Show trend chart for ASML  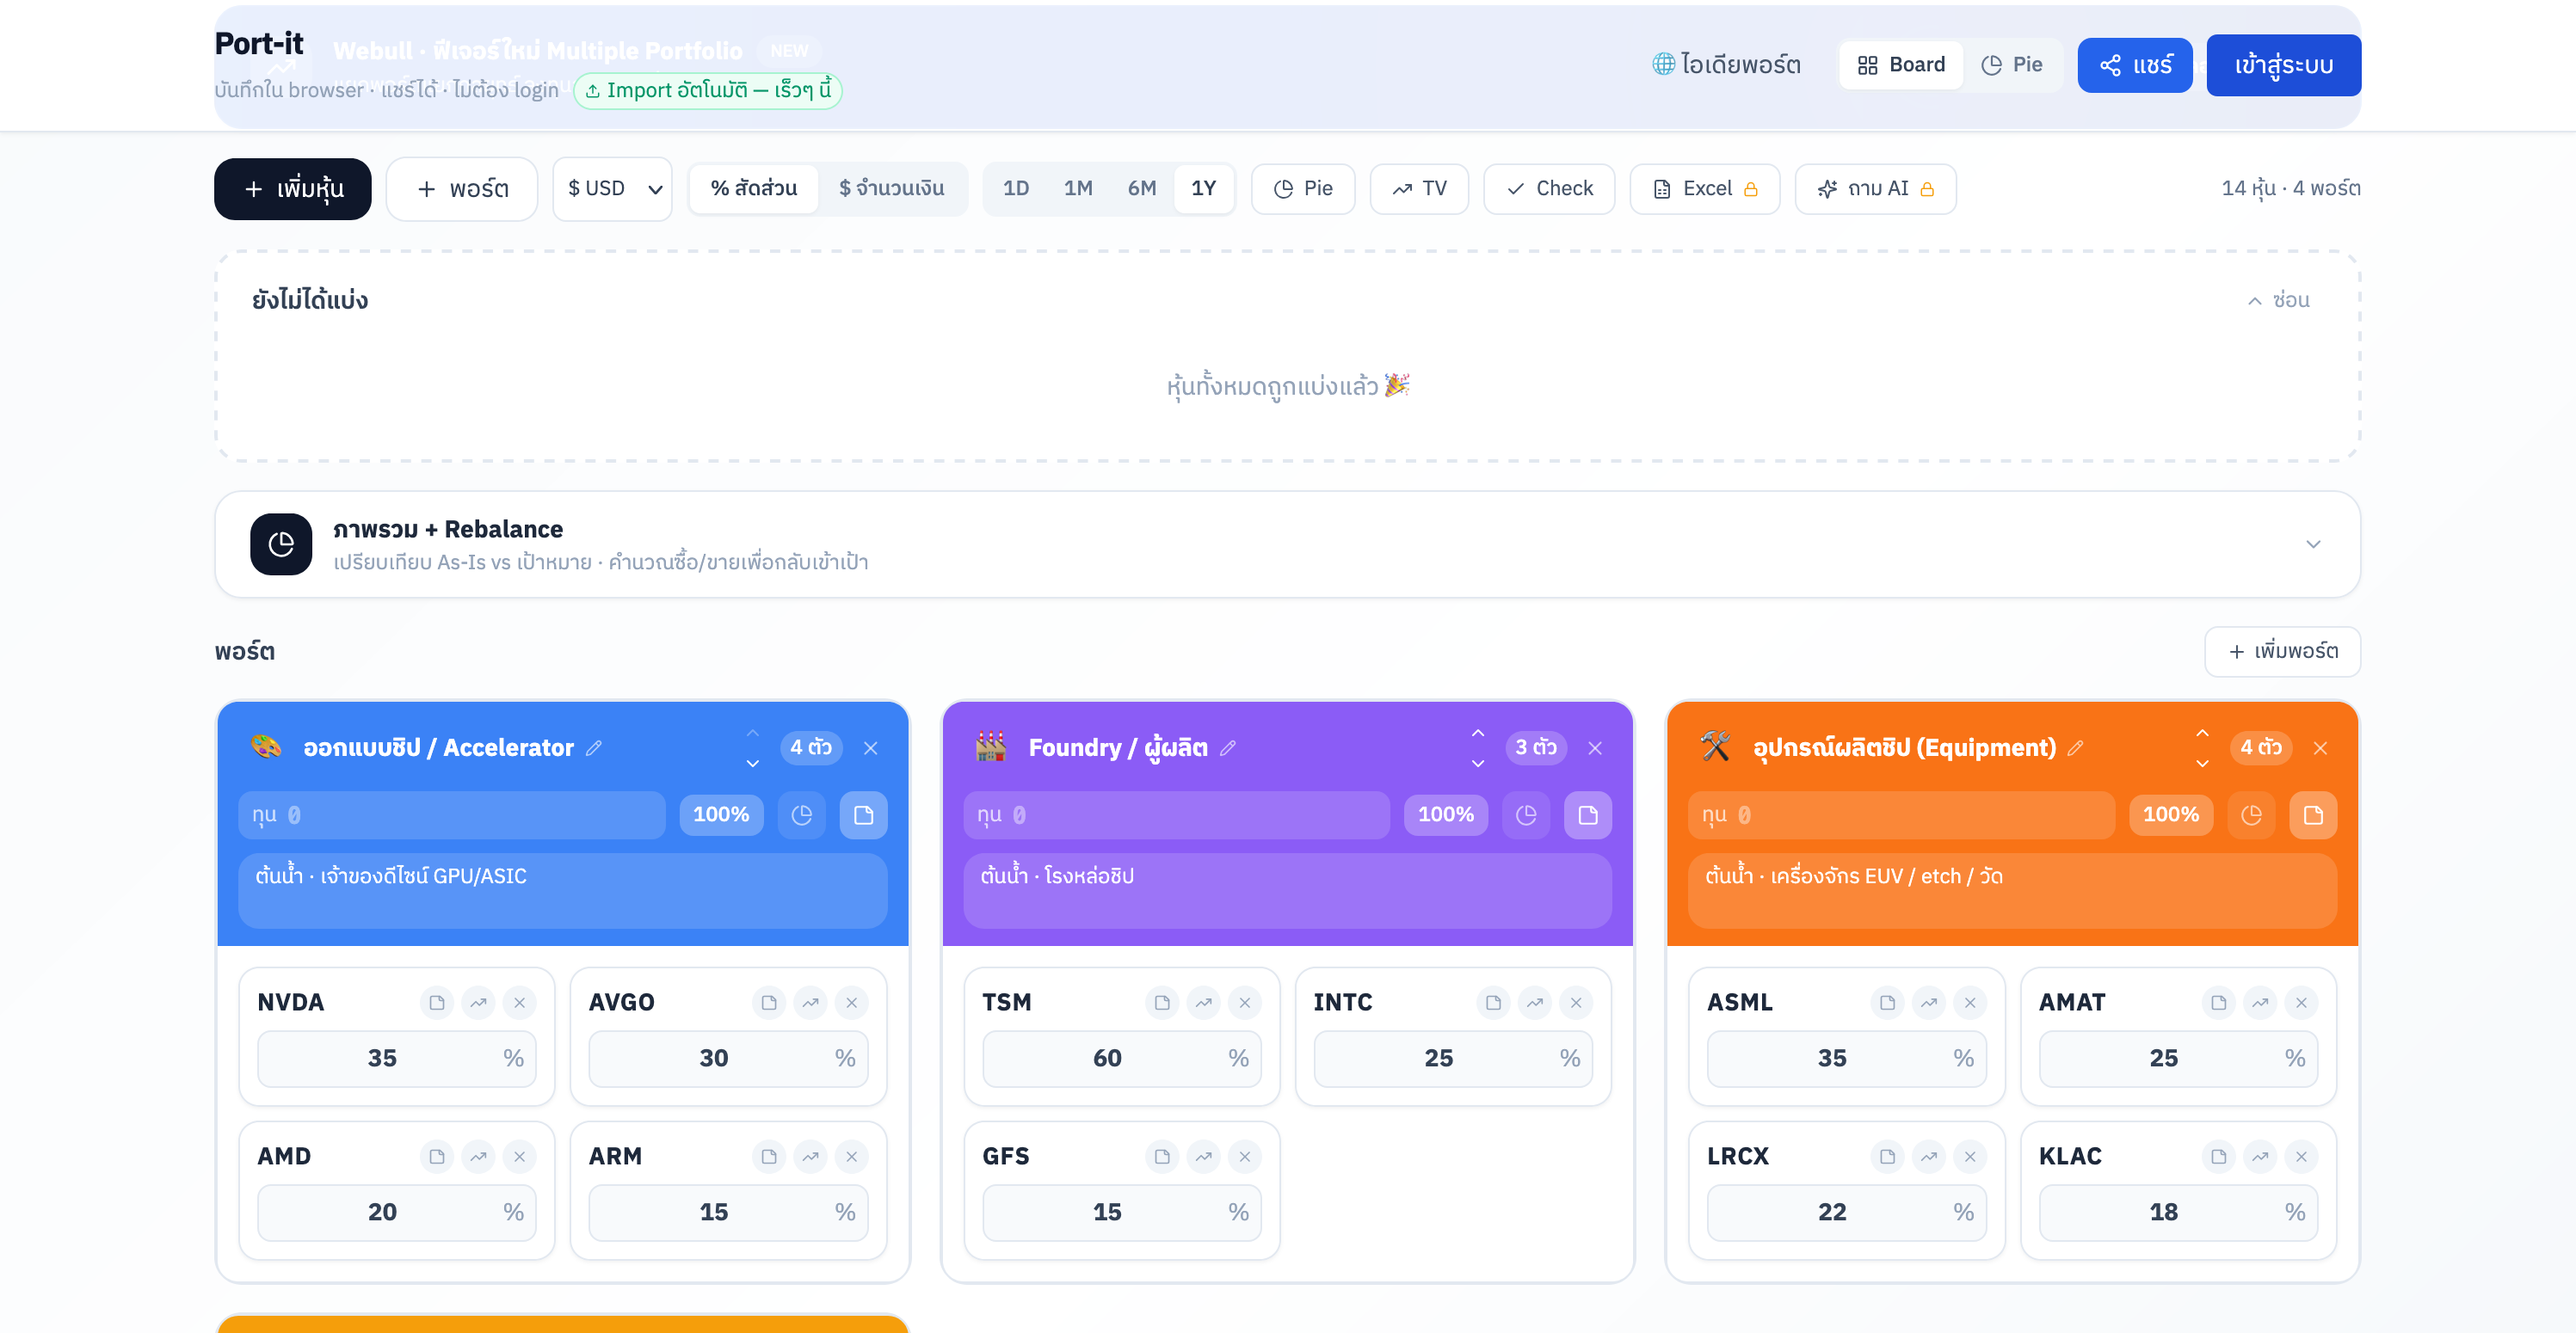point(1929,1002)
